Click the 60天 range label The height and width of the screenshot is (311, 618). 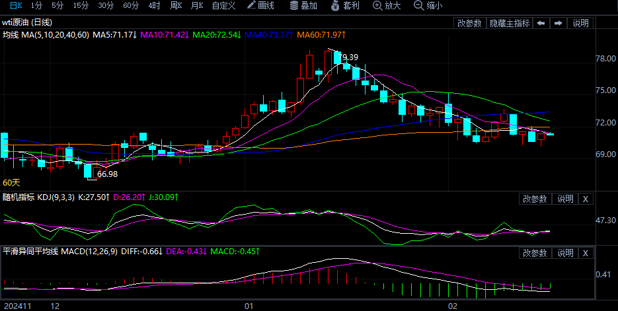11,182
